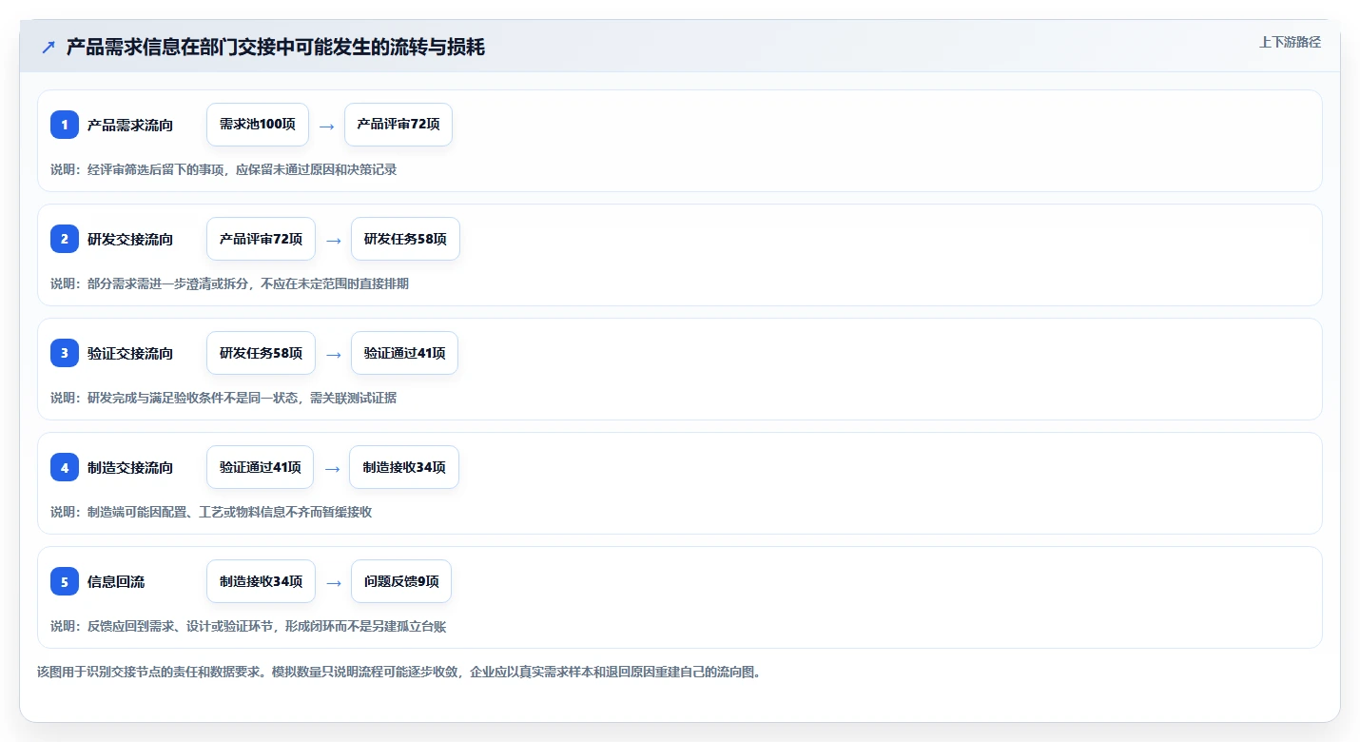Viewport: 1360px width, 742px height.
Task: Click the number 5 step badge
Action: (65, 581)
